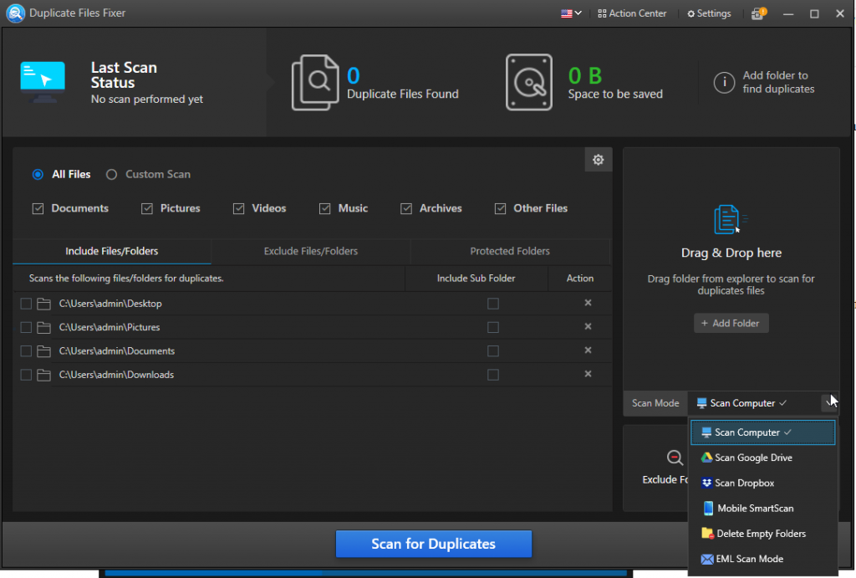Enable Include Sub Folder for Downloads
The height and width of the screenshot is (578, 856).
(493, 375)
